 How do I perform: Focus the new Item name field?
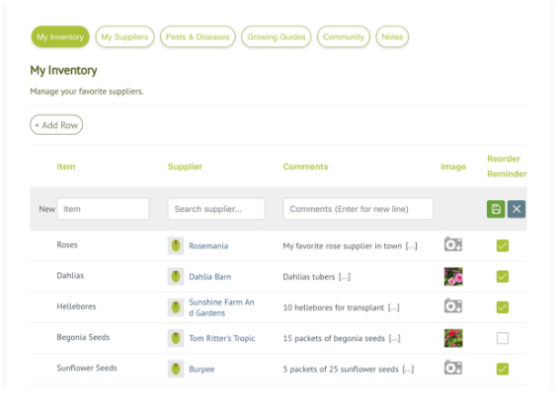(103, 209)
